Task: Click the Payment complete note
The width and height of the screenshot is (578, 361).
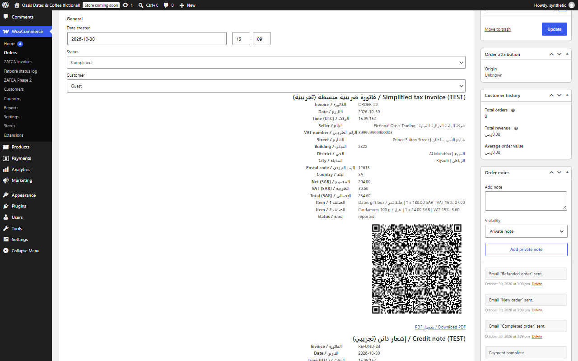Action: tap(526, 353)
